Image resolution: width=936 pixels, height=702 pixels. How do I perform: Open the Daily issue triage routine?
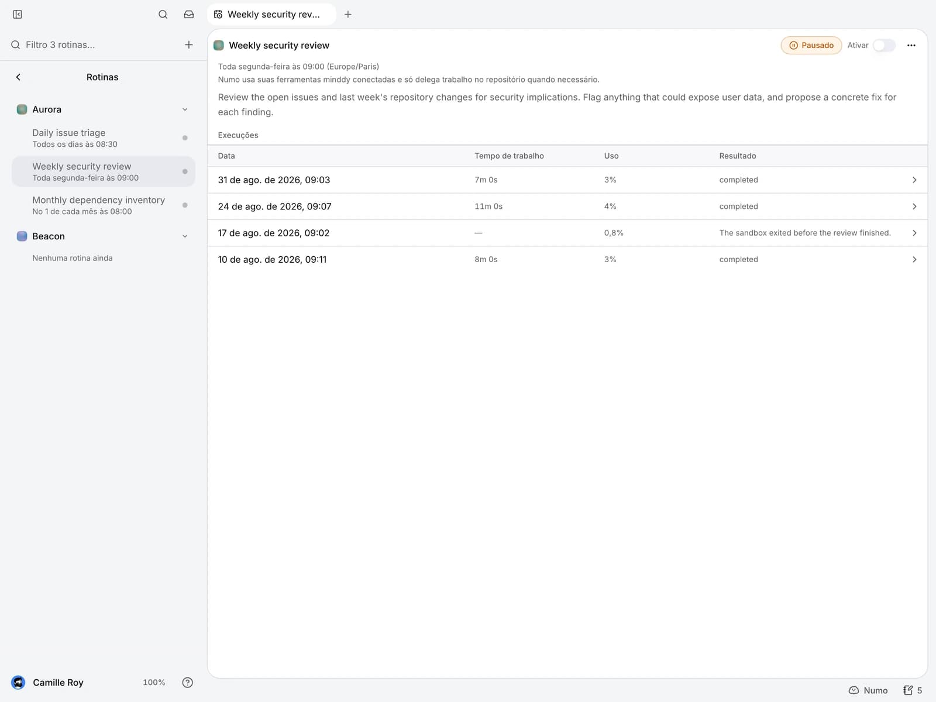[104, 138]
